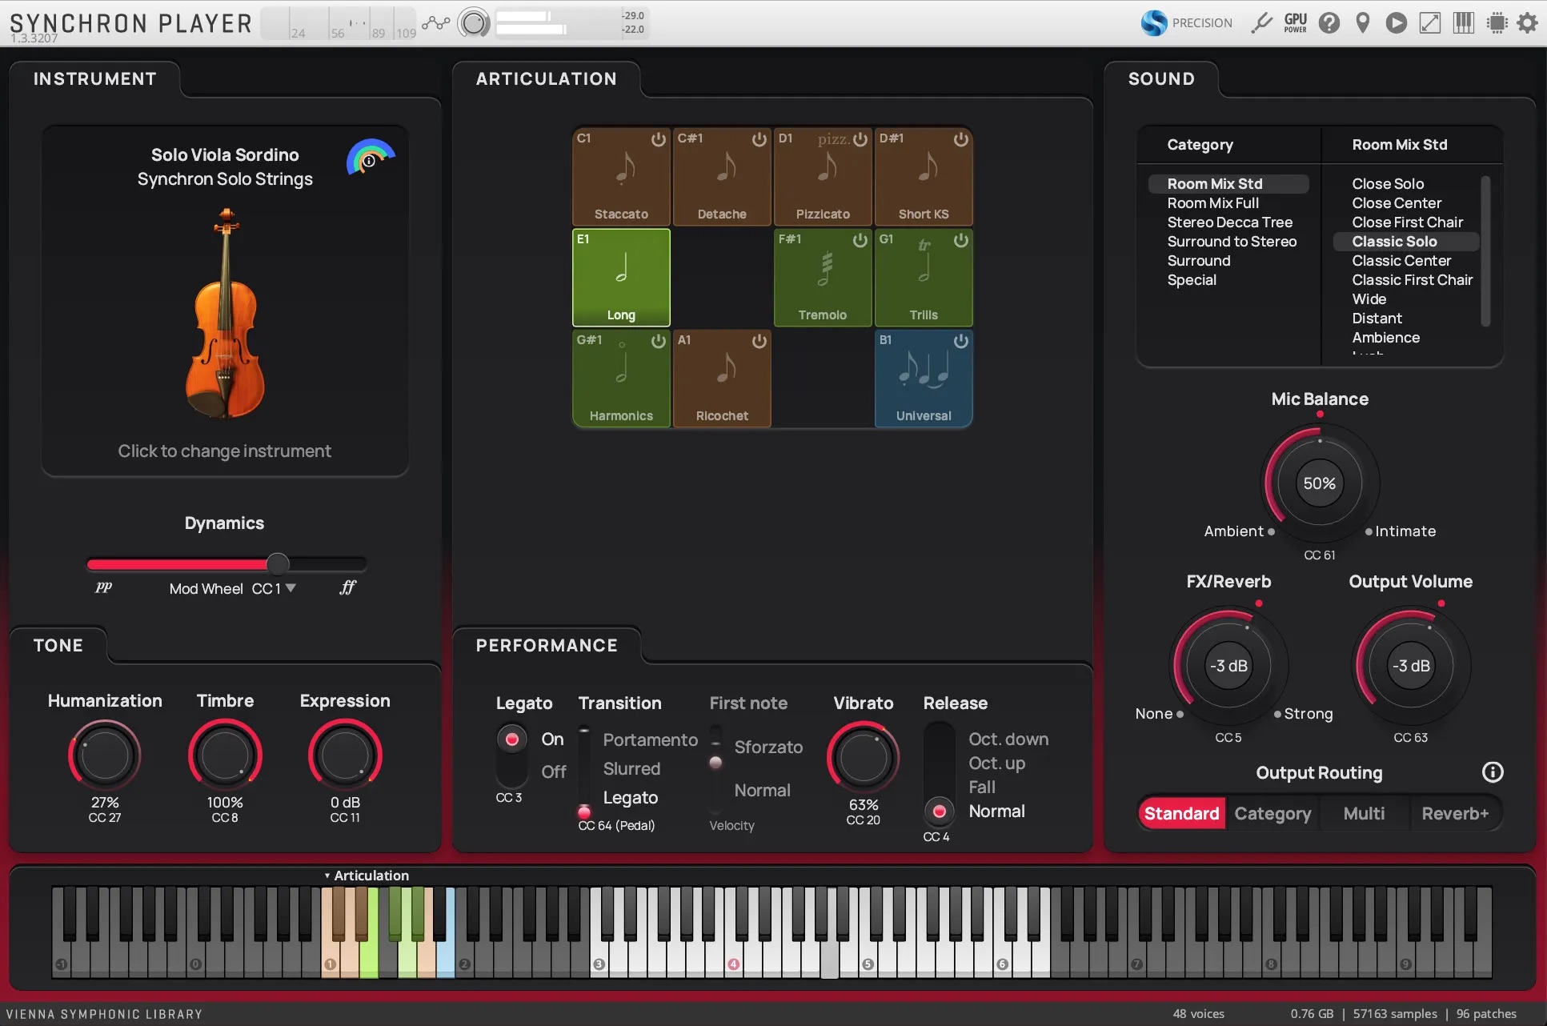
Task: Select the Trills articulation pad
Action: click(x=924, y=277)
